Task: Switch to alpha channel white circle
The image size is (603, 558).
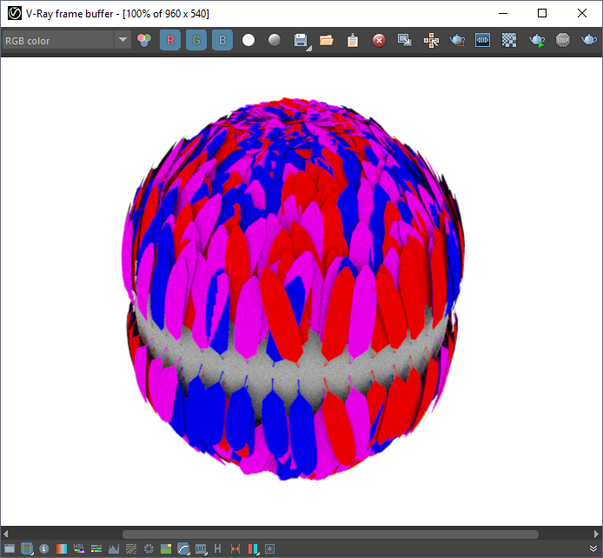Action: coord(248,40)
